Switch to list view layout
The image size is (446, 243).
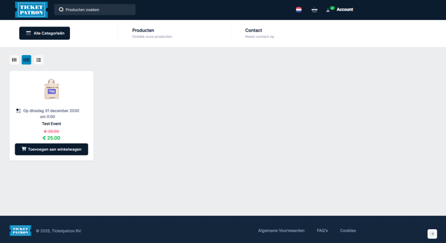tap(39, 60)
